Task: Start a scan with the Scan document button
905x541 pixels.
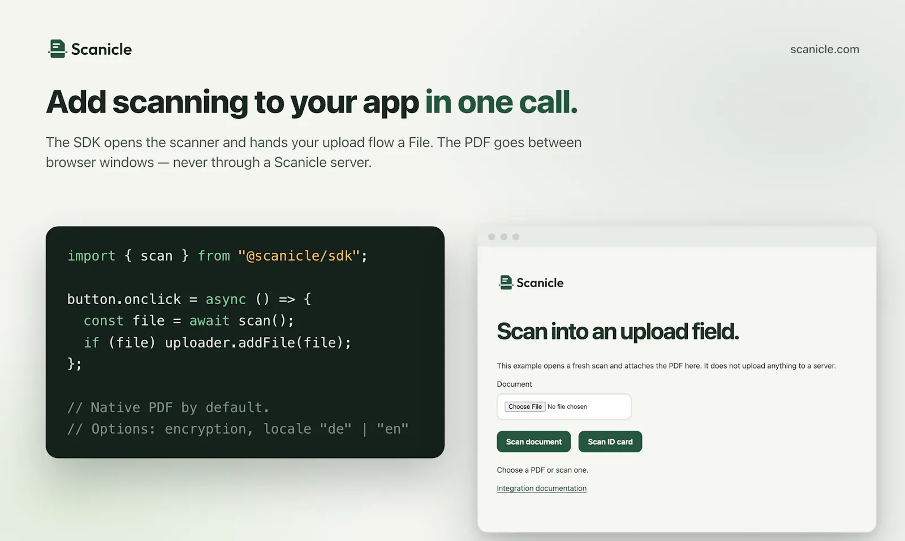Action: pos(534,442)
